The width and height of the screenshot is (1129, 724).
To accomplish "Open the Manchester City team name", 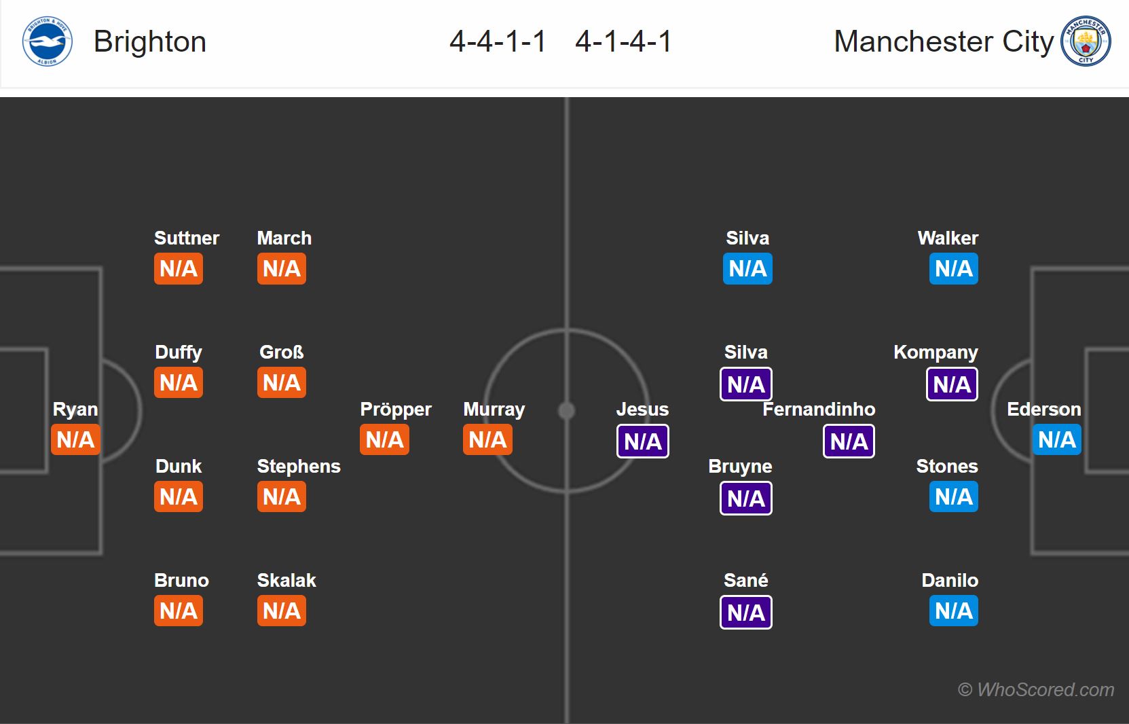I will tap(944, 41).
